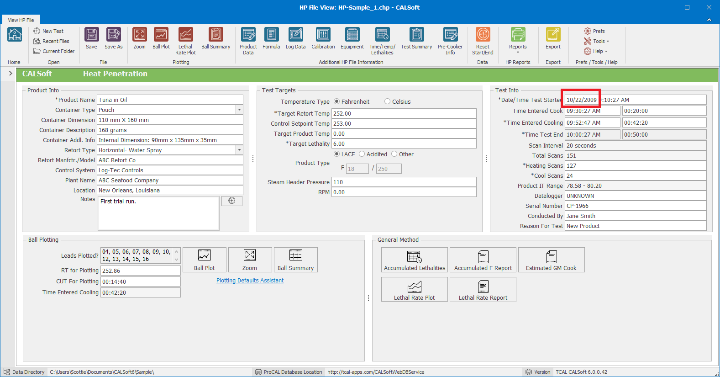This screenshot has width=720, height=377.
Task: Click Ball Summary button in Ball Plotting
Action: coord(296,260)
